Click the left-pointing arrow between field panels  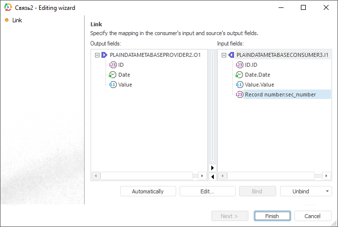(x=212, y=176)
